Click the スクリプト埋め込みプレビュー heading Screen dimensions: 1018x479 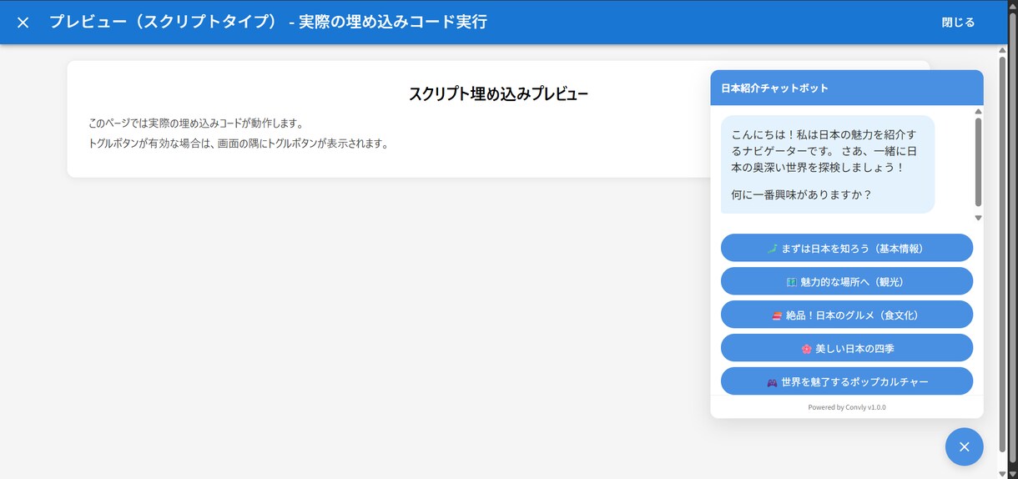coord(498,93)
